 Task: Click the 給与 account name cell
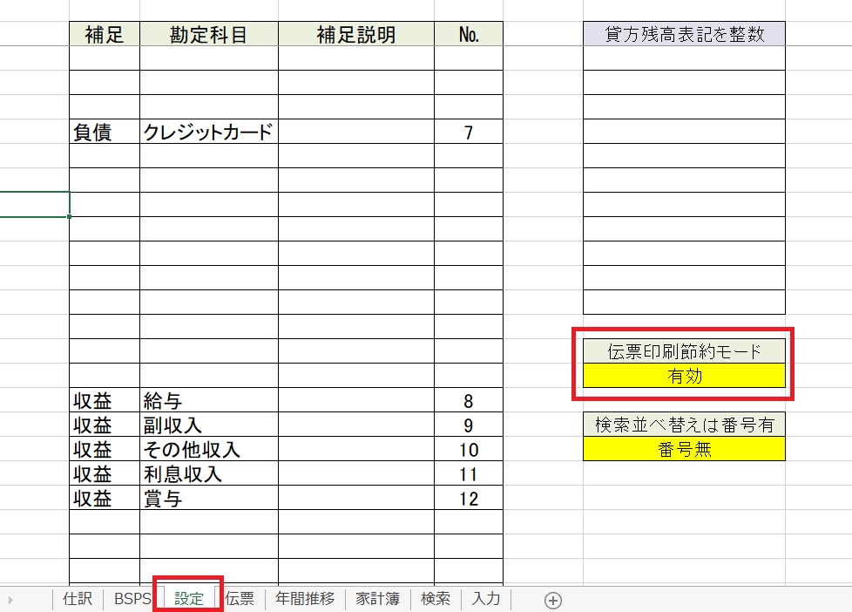[x=208, y=401]
